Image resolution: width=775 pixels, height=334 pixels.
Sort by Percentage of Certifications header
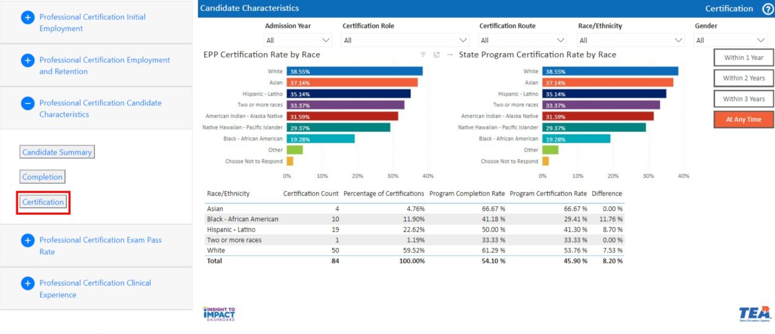384,194
